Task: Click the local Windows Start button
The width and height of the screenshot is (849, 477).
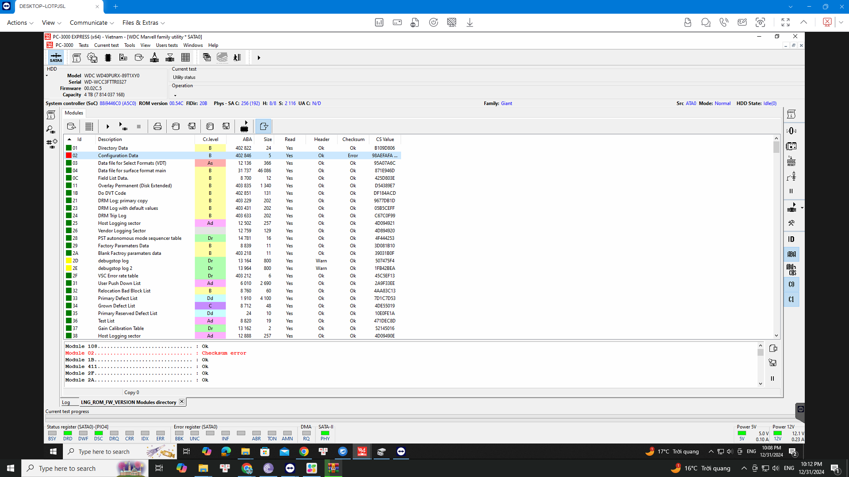Action: [11, 468]
